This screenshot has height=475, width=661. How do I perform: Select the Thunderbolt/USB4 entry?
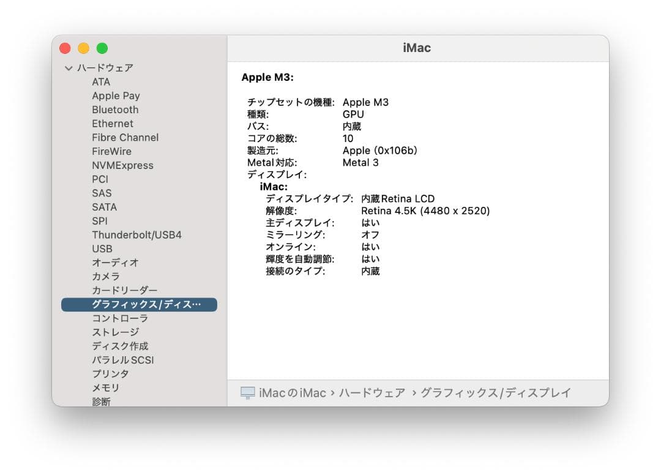pyautogui.click(x=137, y=234)
